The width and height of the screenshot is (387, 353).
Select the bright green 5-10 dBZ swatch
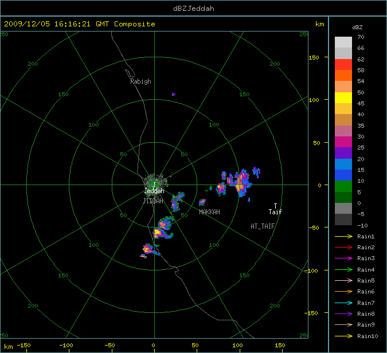coord(343,186)
